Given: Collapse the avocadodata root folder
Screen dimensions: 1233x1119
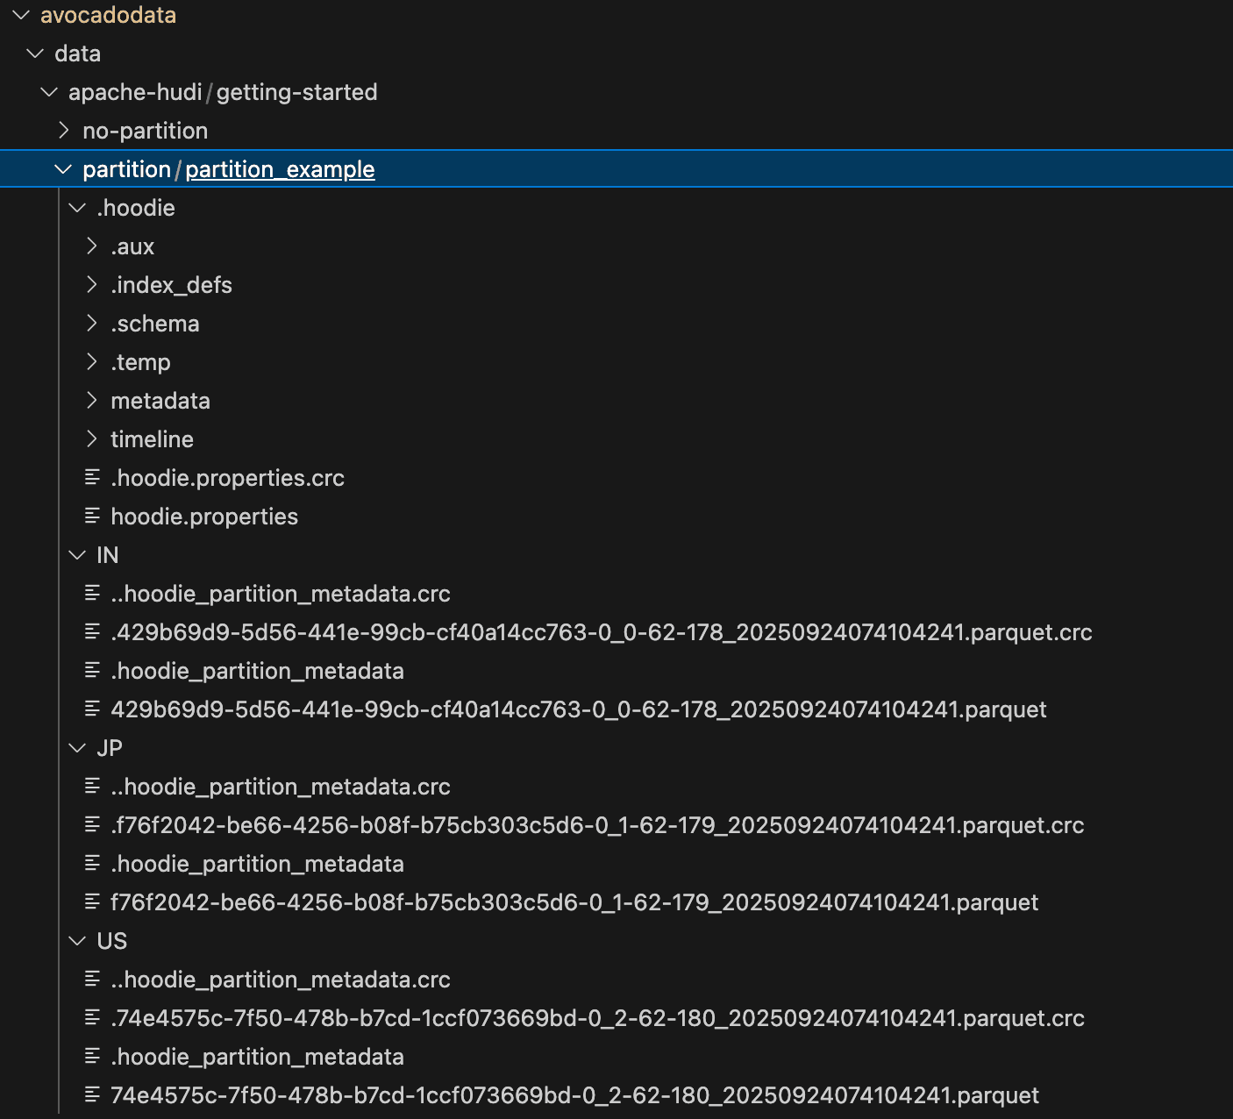Looking at the screenshot, I should (19, 14).
